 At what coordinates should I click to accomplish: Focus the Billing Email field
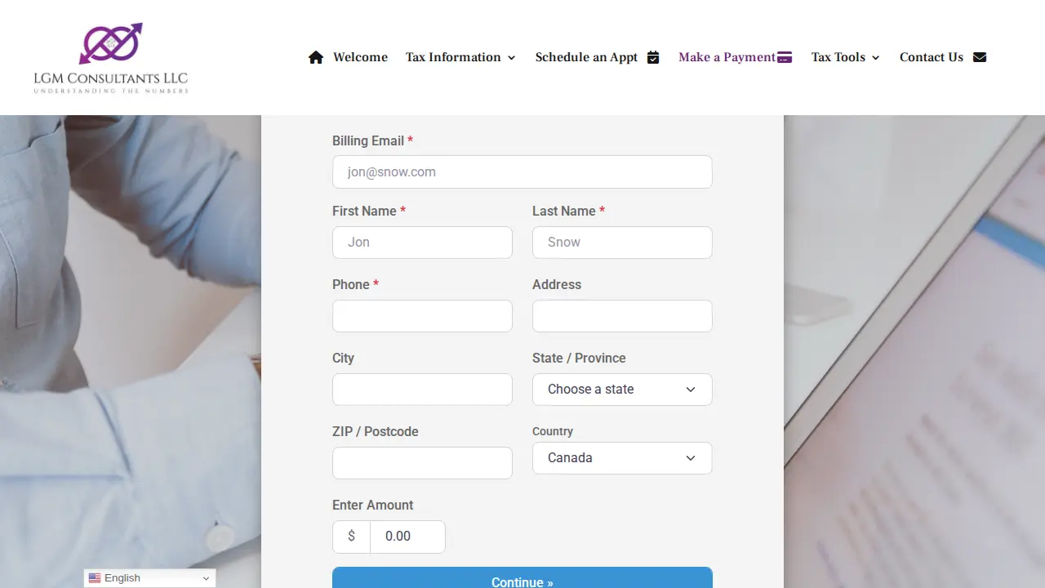(x=522, y=172)
